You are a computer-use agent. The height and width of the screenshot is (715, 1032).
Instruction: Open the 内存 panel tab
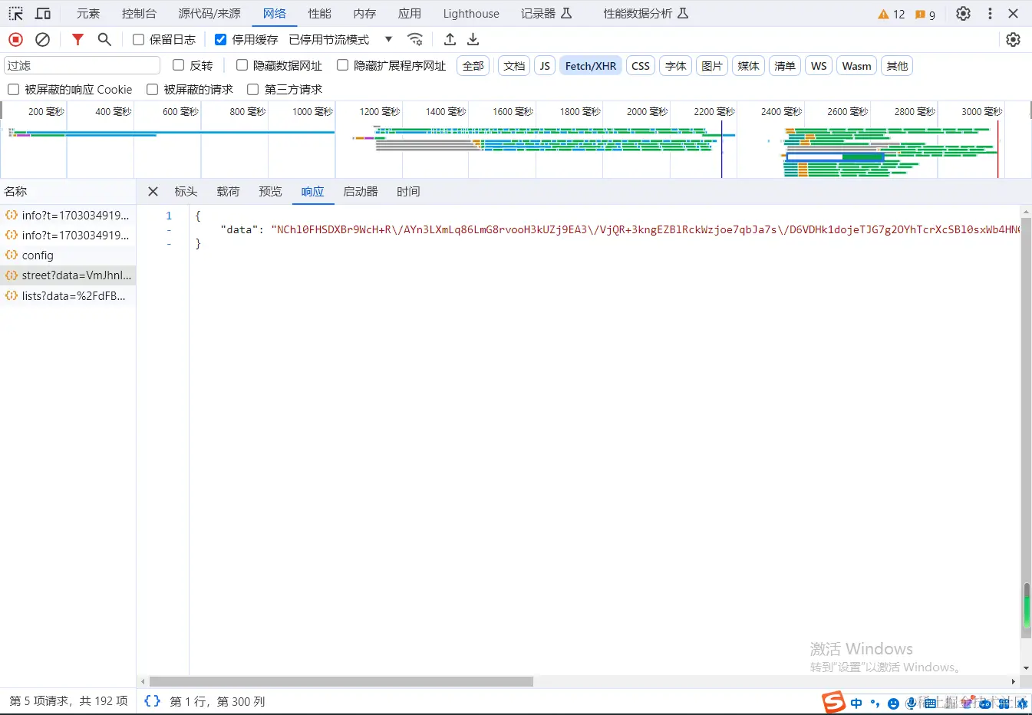[365, 14]
